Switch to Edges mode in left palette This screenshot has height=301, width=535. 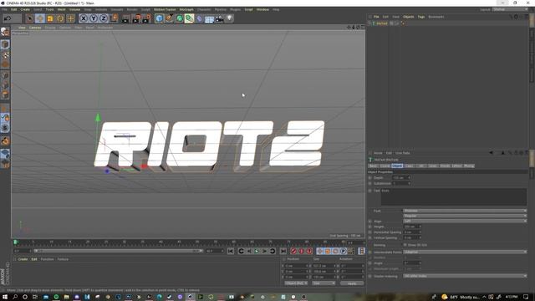coord(5,84)
